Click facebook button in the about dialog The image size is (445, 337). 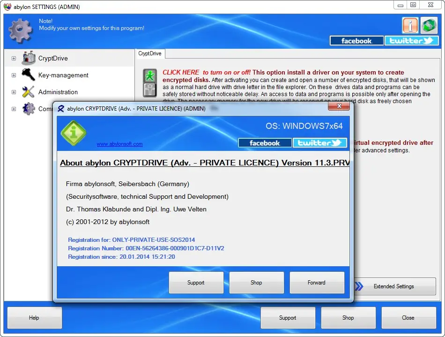point(265,143)
